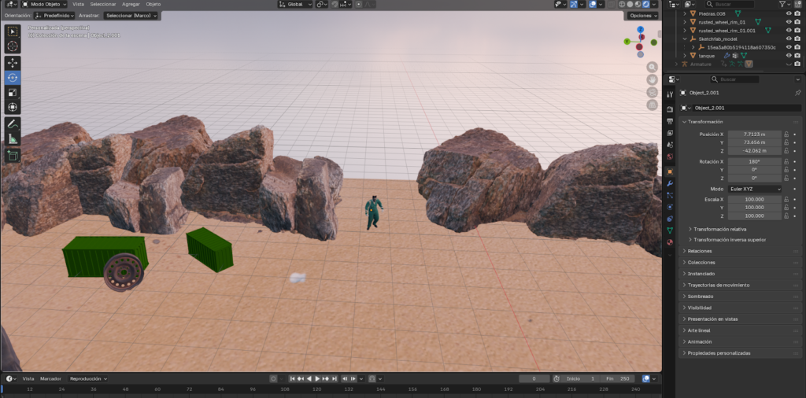Open the View Layer properties tab
Viewport: 806px width, 398px height.
[x=670, y=133]
